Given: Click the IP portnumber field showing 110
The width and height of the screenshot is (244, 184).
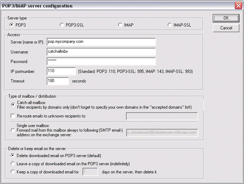Looking at the screenshot, I should tap(61, 71).
